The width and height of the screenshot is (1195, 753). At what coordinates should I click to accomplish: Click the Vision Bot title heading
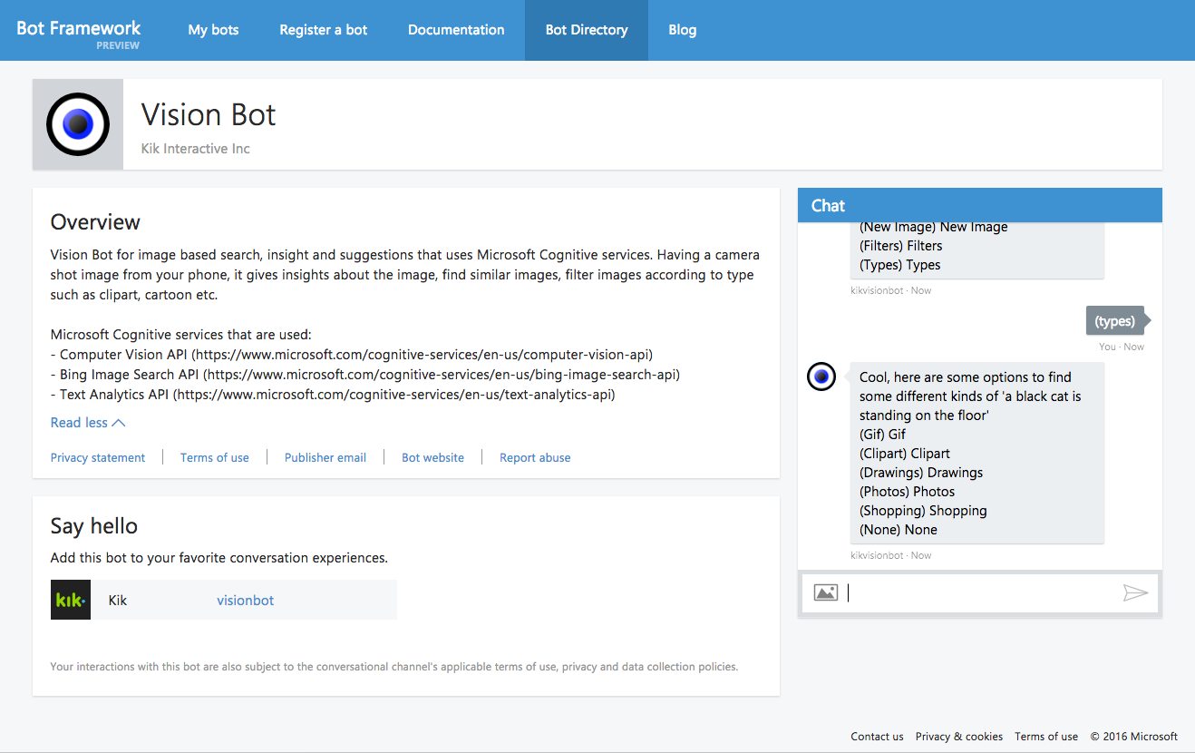coord(209,115)
